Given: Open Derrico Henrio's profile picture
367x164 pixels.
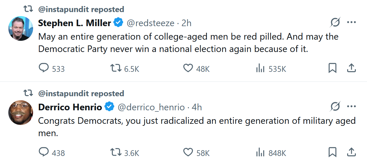Looking at the screenshot, I should pos(21,113).
